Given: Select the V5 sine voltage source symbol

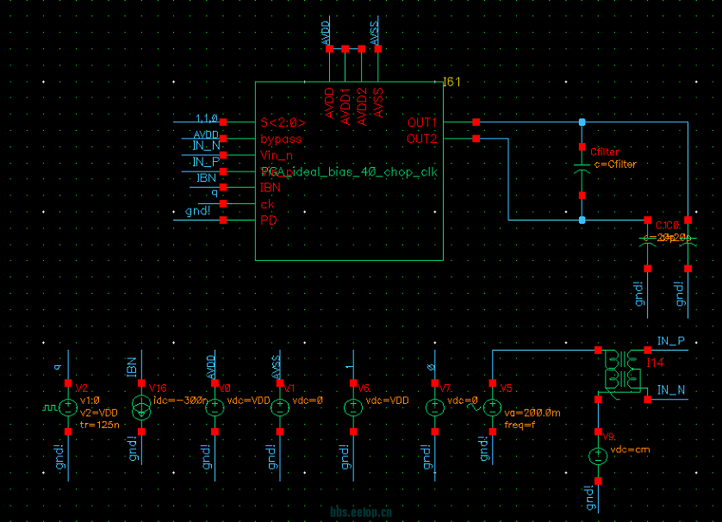Looking at the screenshot, I should [x=491, y=407].
